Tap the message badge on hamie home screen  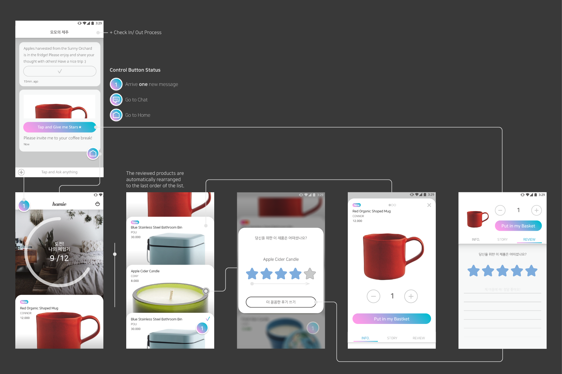click(24, 206)
